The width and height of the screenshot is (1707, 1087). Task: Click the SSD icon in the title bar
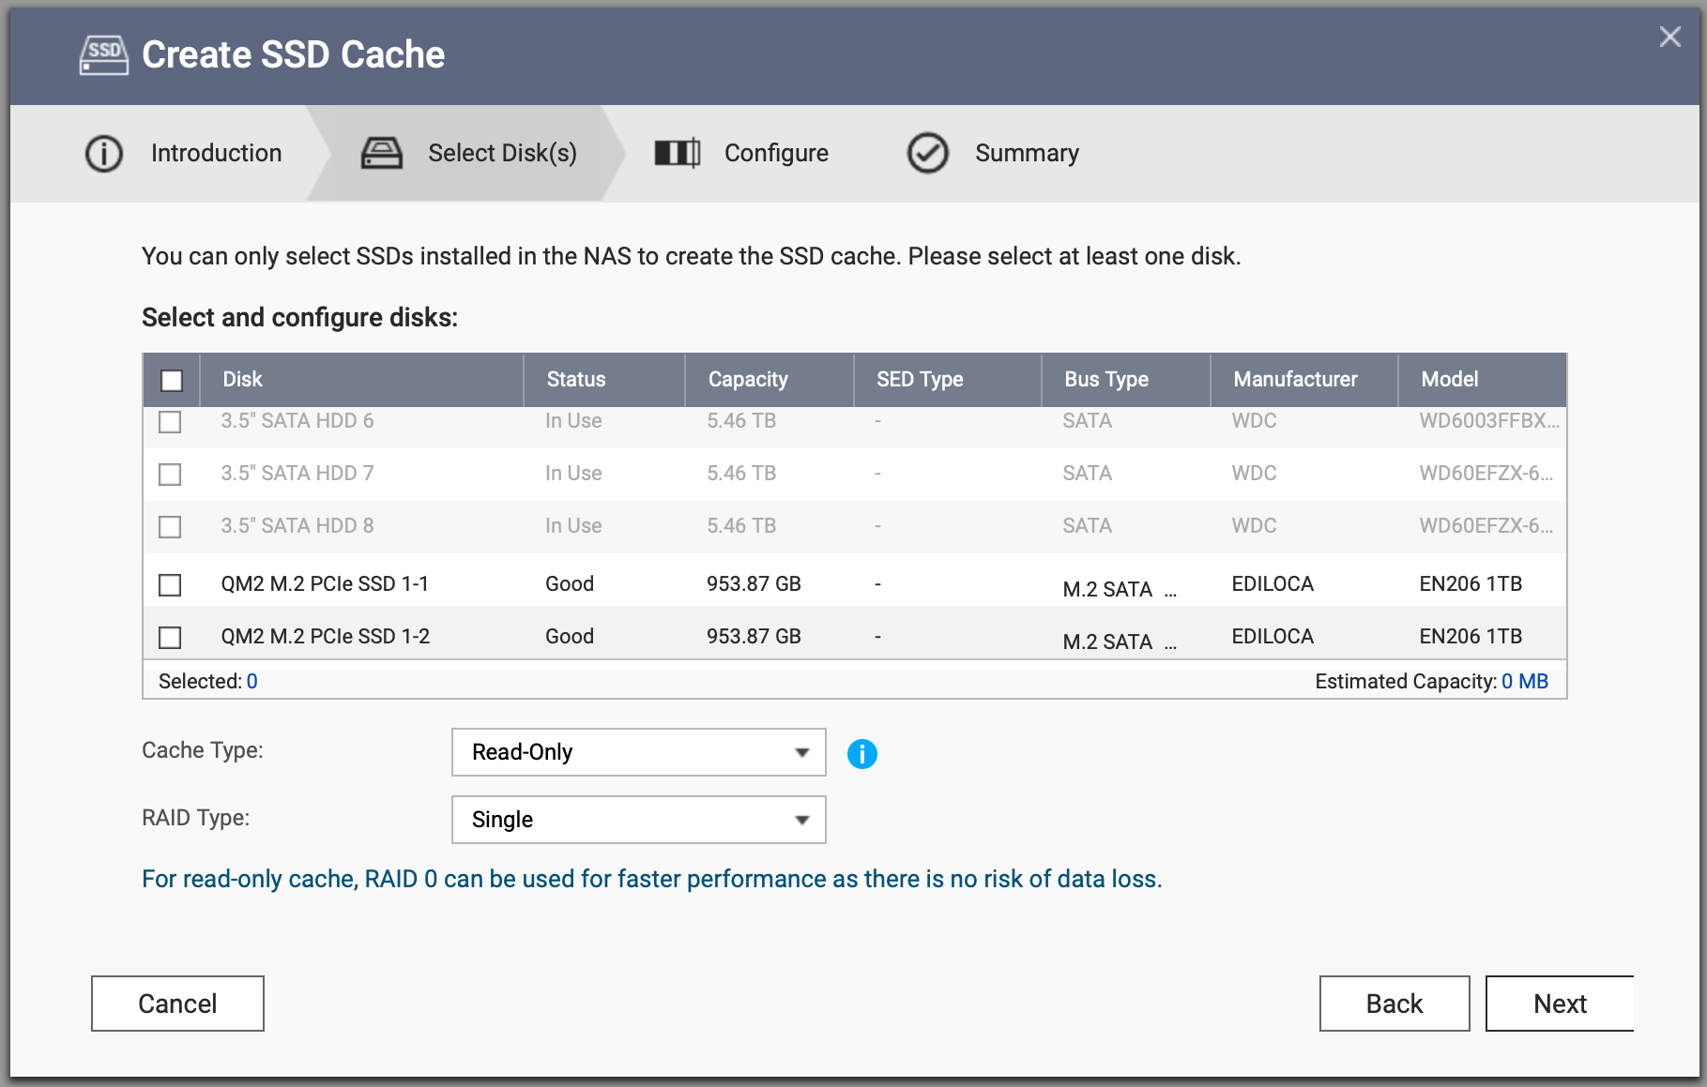point(104,54)
